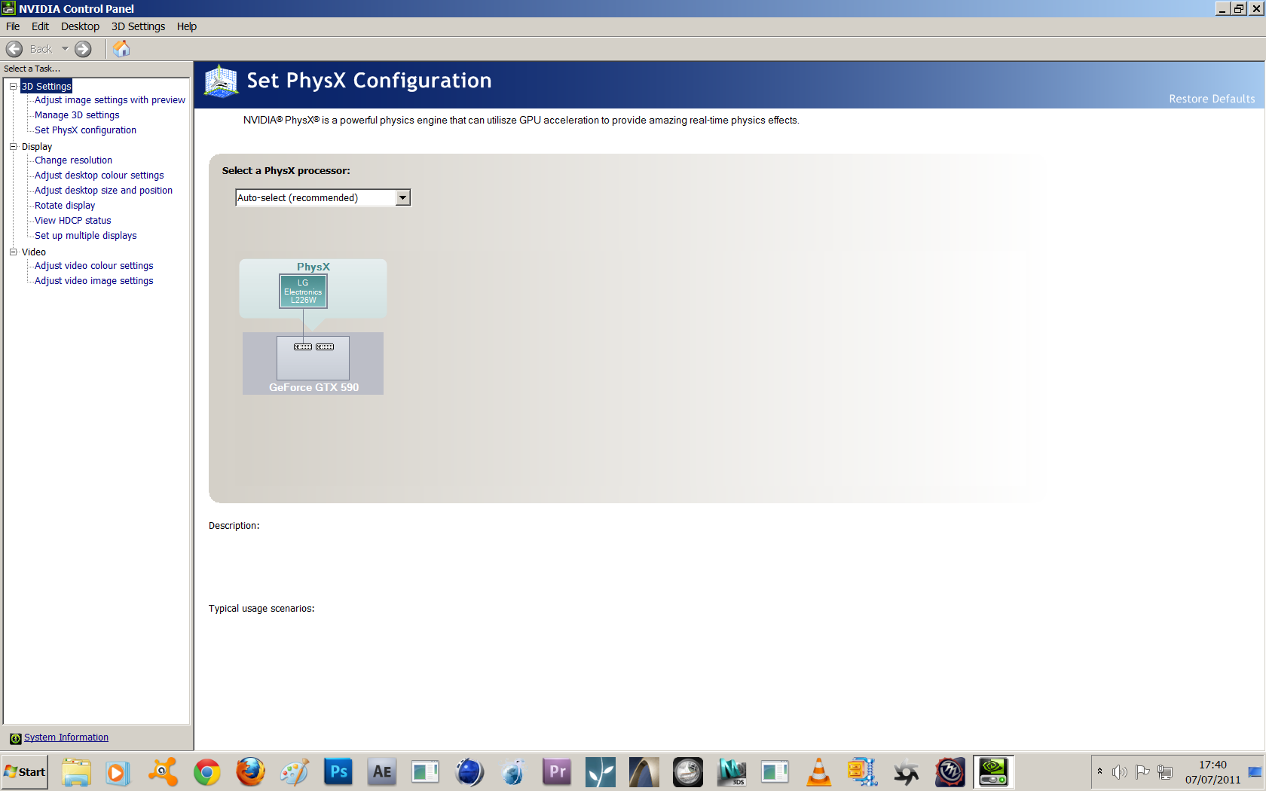Click the Windows Start button
The width and height of the screenshot is (1266, 791).
click(25, 772)
